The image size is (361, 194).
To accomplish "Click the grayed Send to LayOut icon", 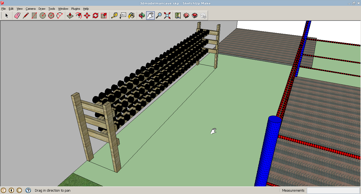I will (203, 16).
